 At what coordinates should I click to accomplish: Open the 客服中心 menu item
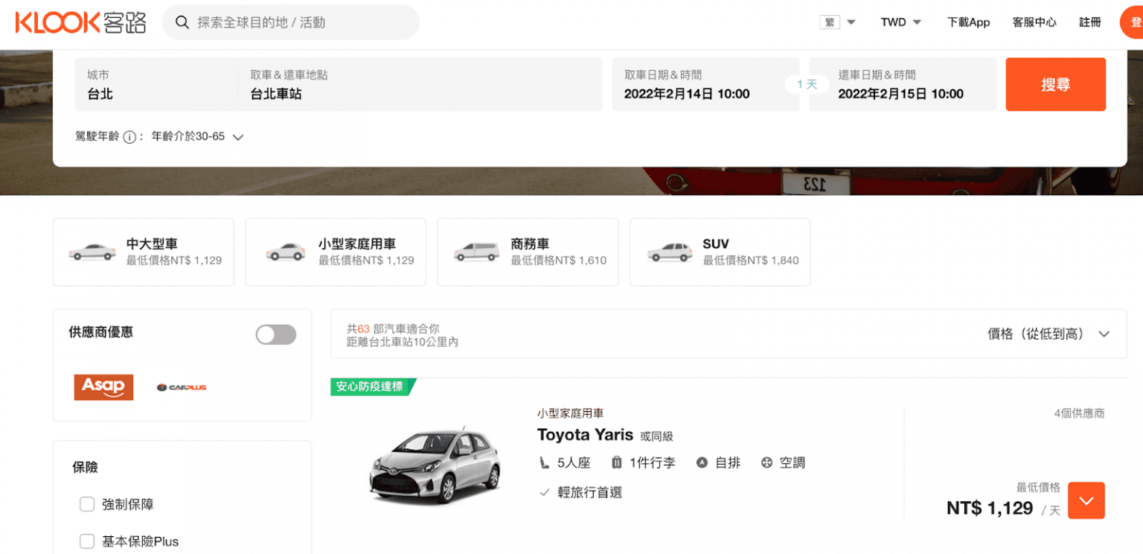click(x=1034, y=22)
